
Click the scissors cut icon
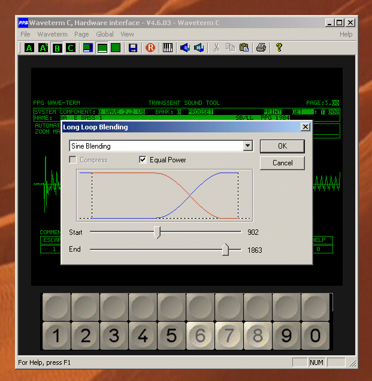216,48
